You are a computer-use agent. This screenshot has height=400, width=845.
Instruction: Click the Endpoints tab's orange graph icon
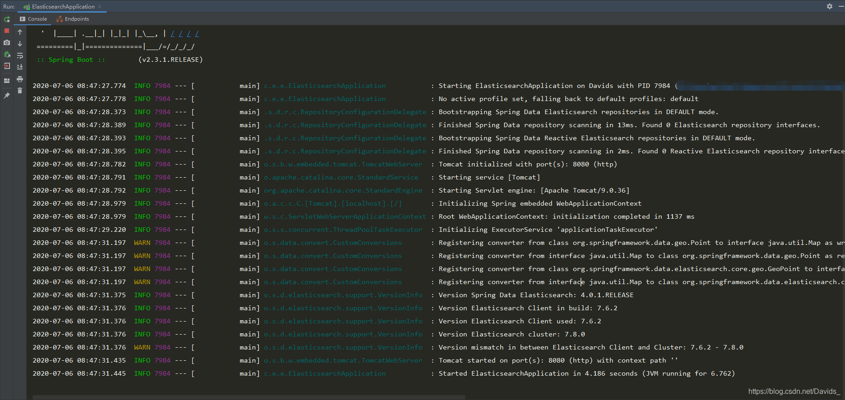pos(60,19)
